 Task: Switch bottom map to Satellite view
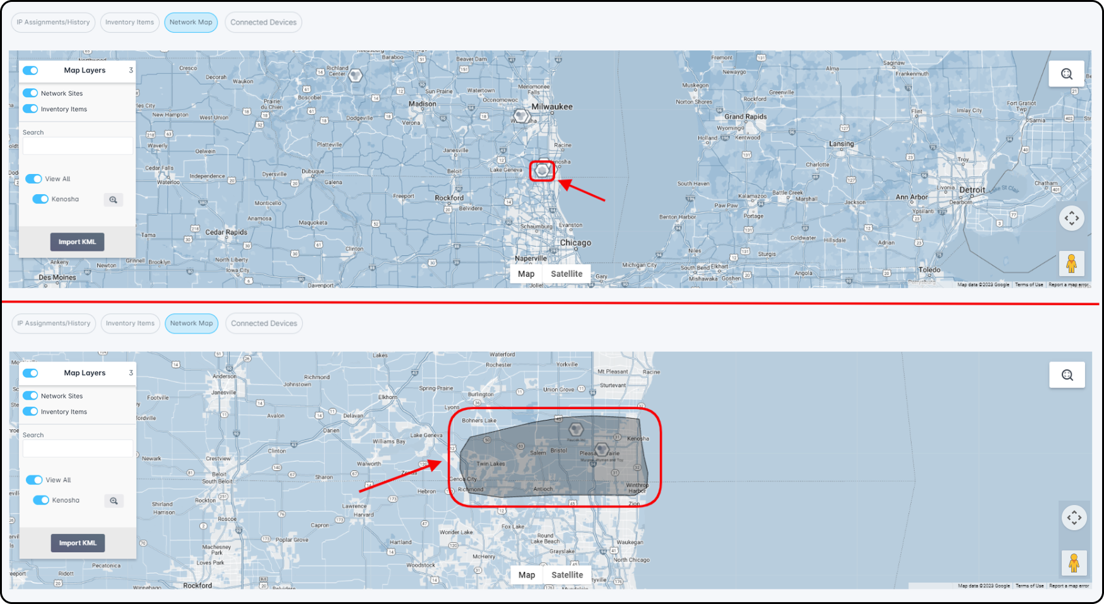[567, 575]
